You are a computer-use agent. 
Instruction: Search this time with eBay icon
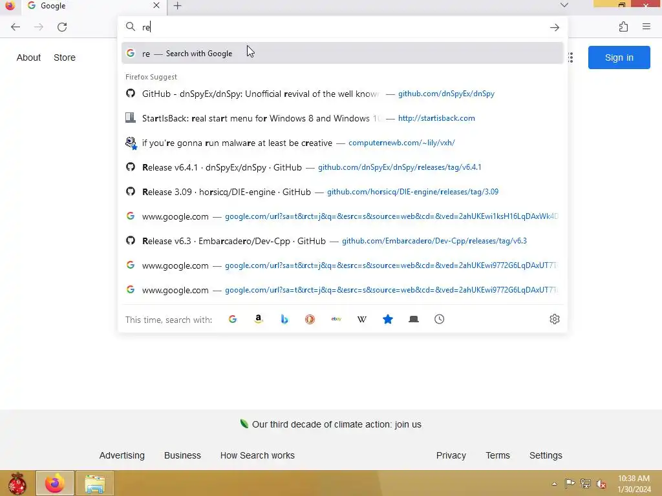click(x=336, y=319)
